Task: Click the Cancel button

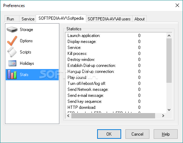Action: pos(137,134)
